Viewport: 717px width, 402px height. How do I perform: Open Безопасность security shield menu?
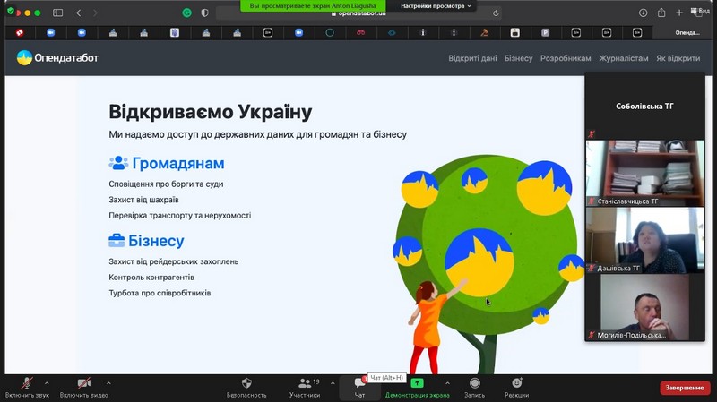246,388
